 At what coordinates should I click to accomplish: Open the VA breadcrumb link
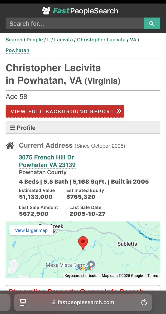[133, 40]
